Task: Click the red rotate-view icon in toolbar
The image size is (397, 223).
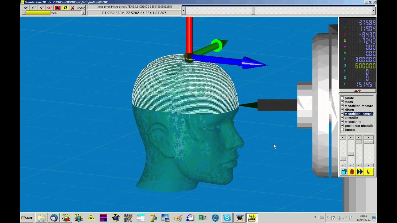Action: tap(57, 8)
